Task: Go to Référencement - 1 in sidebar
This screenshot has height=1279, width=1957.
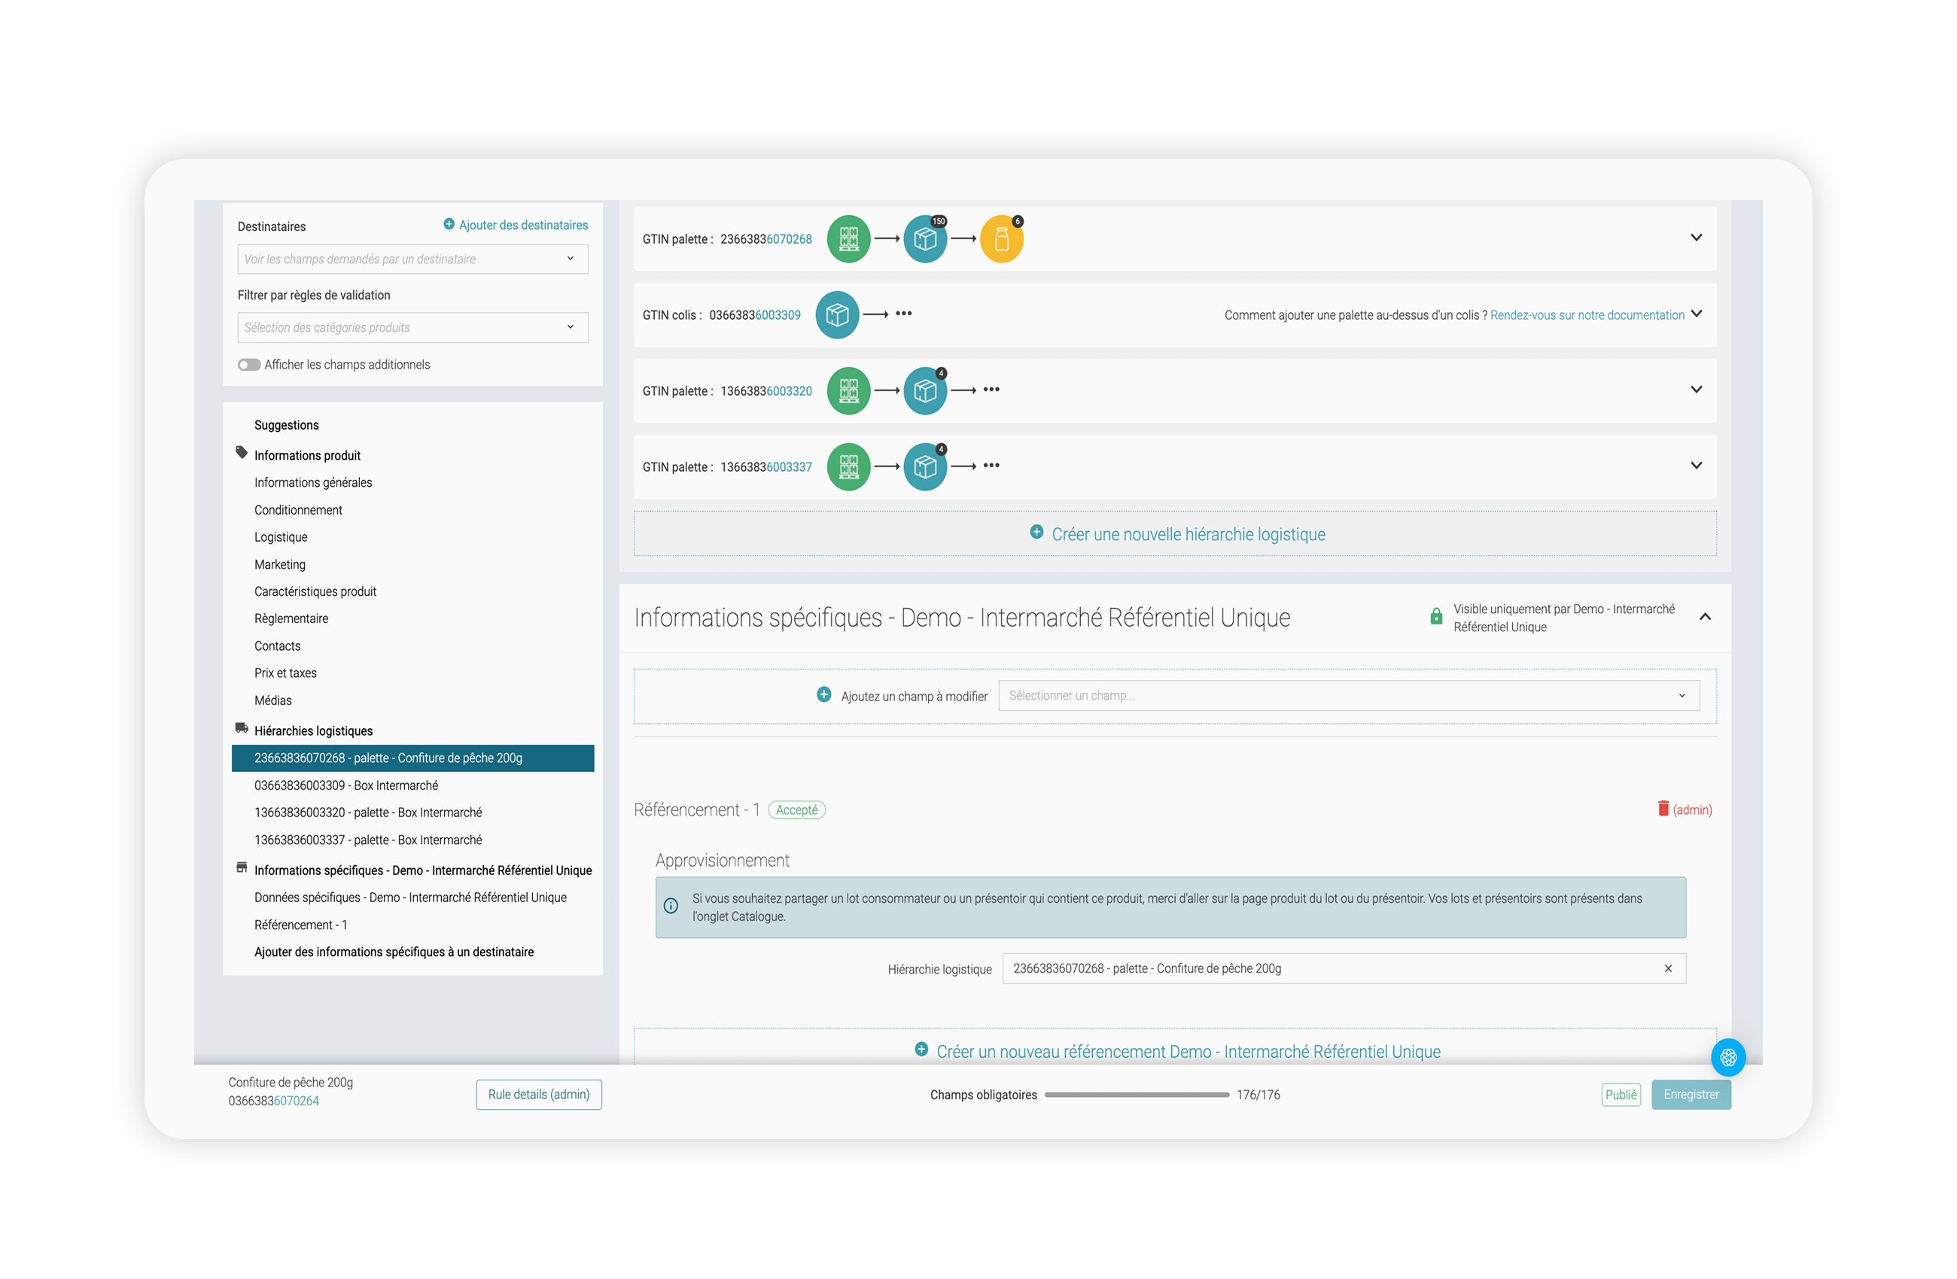Action: pyautogui.click(x=300, y=925)
